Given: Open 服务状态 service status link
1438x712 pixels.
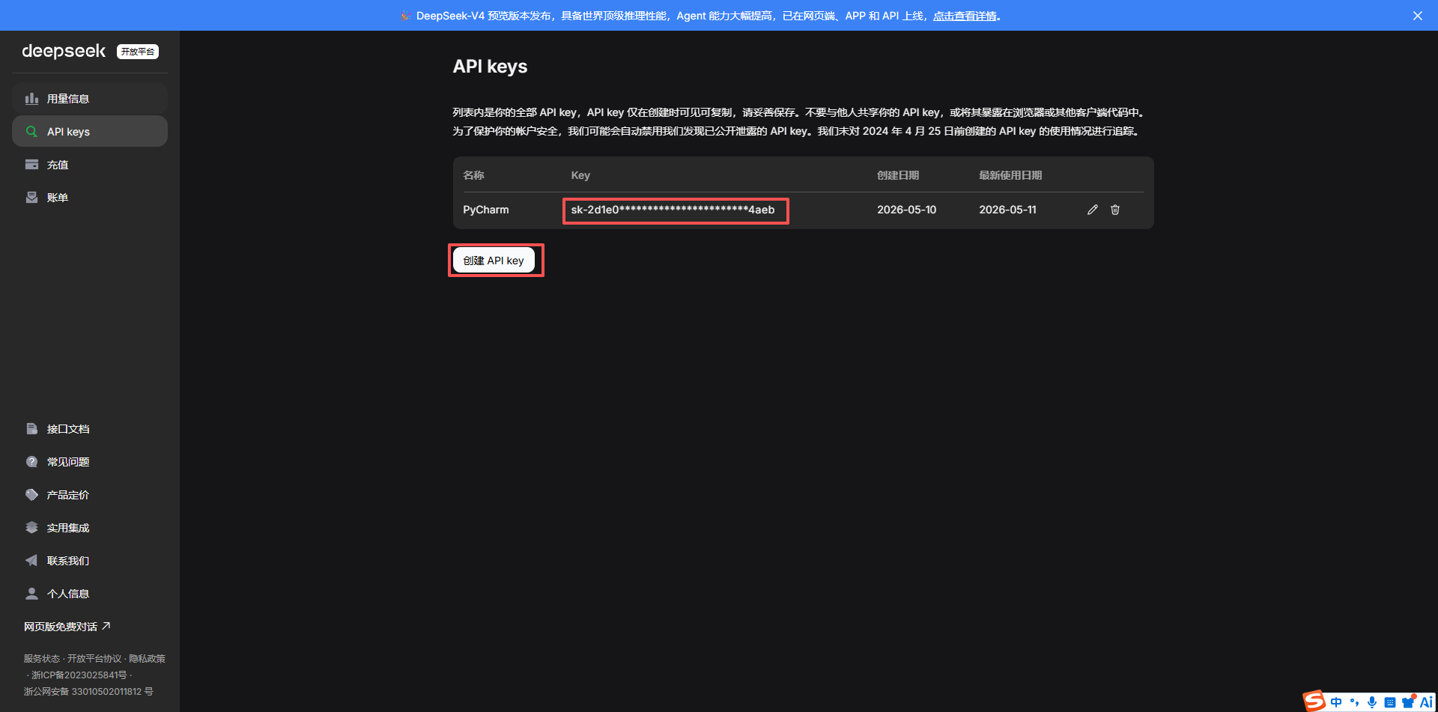Looking at the screenshot, I should click(41, 659).
